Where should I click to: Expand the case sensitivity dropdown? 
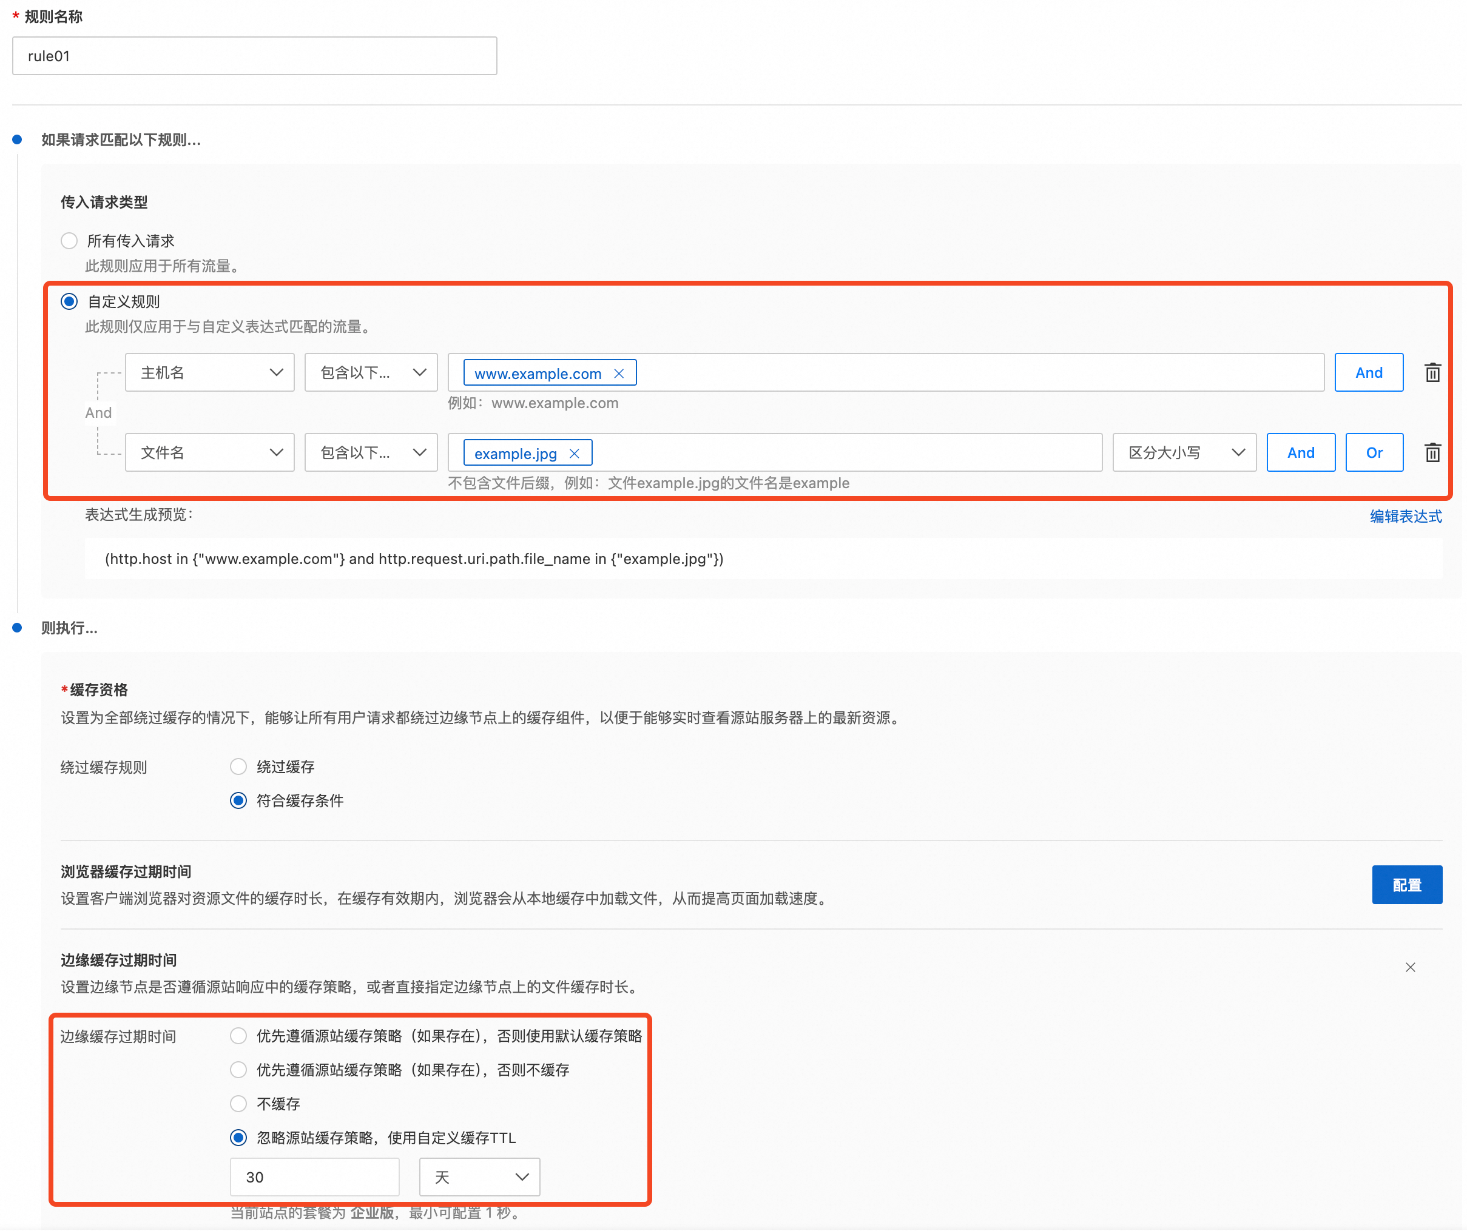tap(1184, 452)
